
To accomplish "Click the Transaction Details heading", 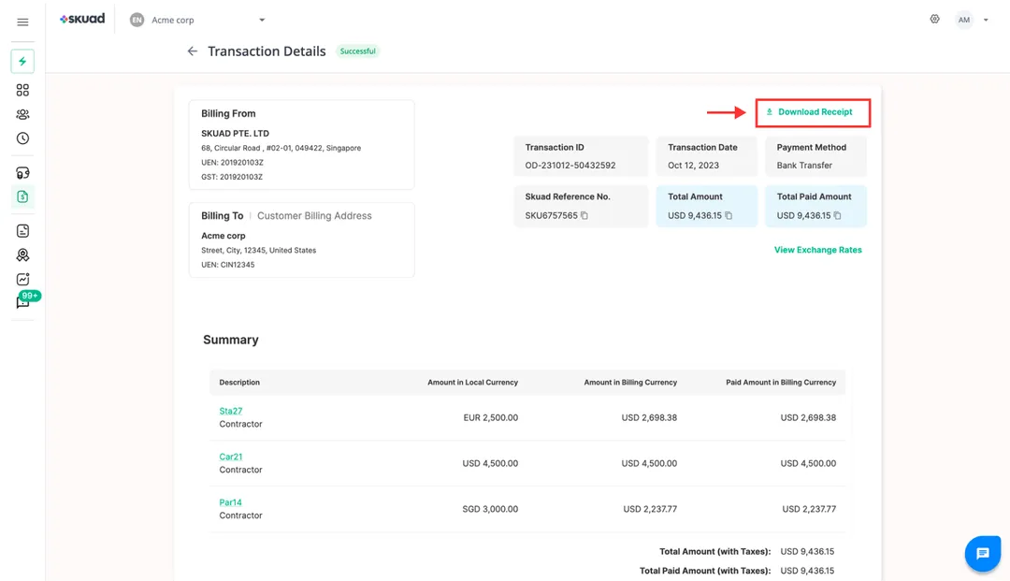I will point(267,51).
